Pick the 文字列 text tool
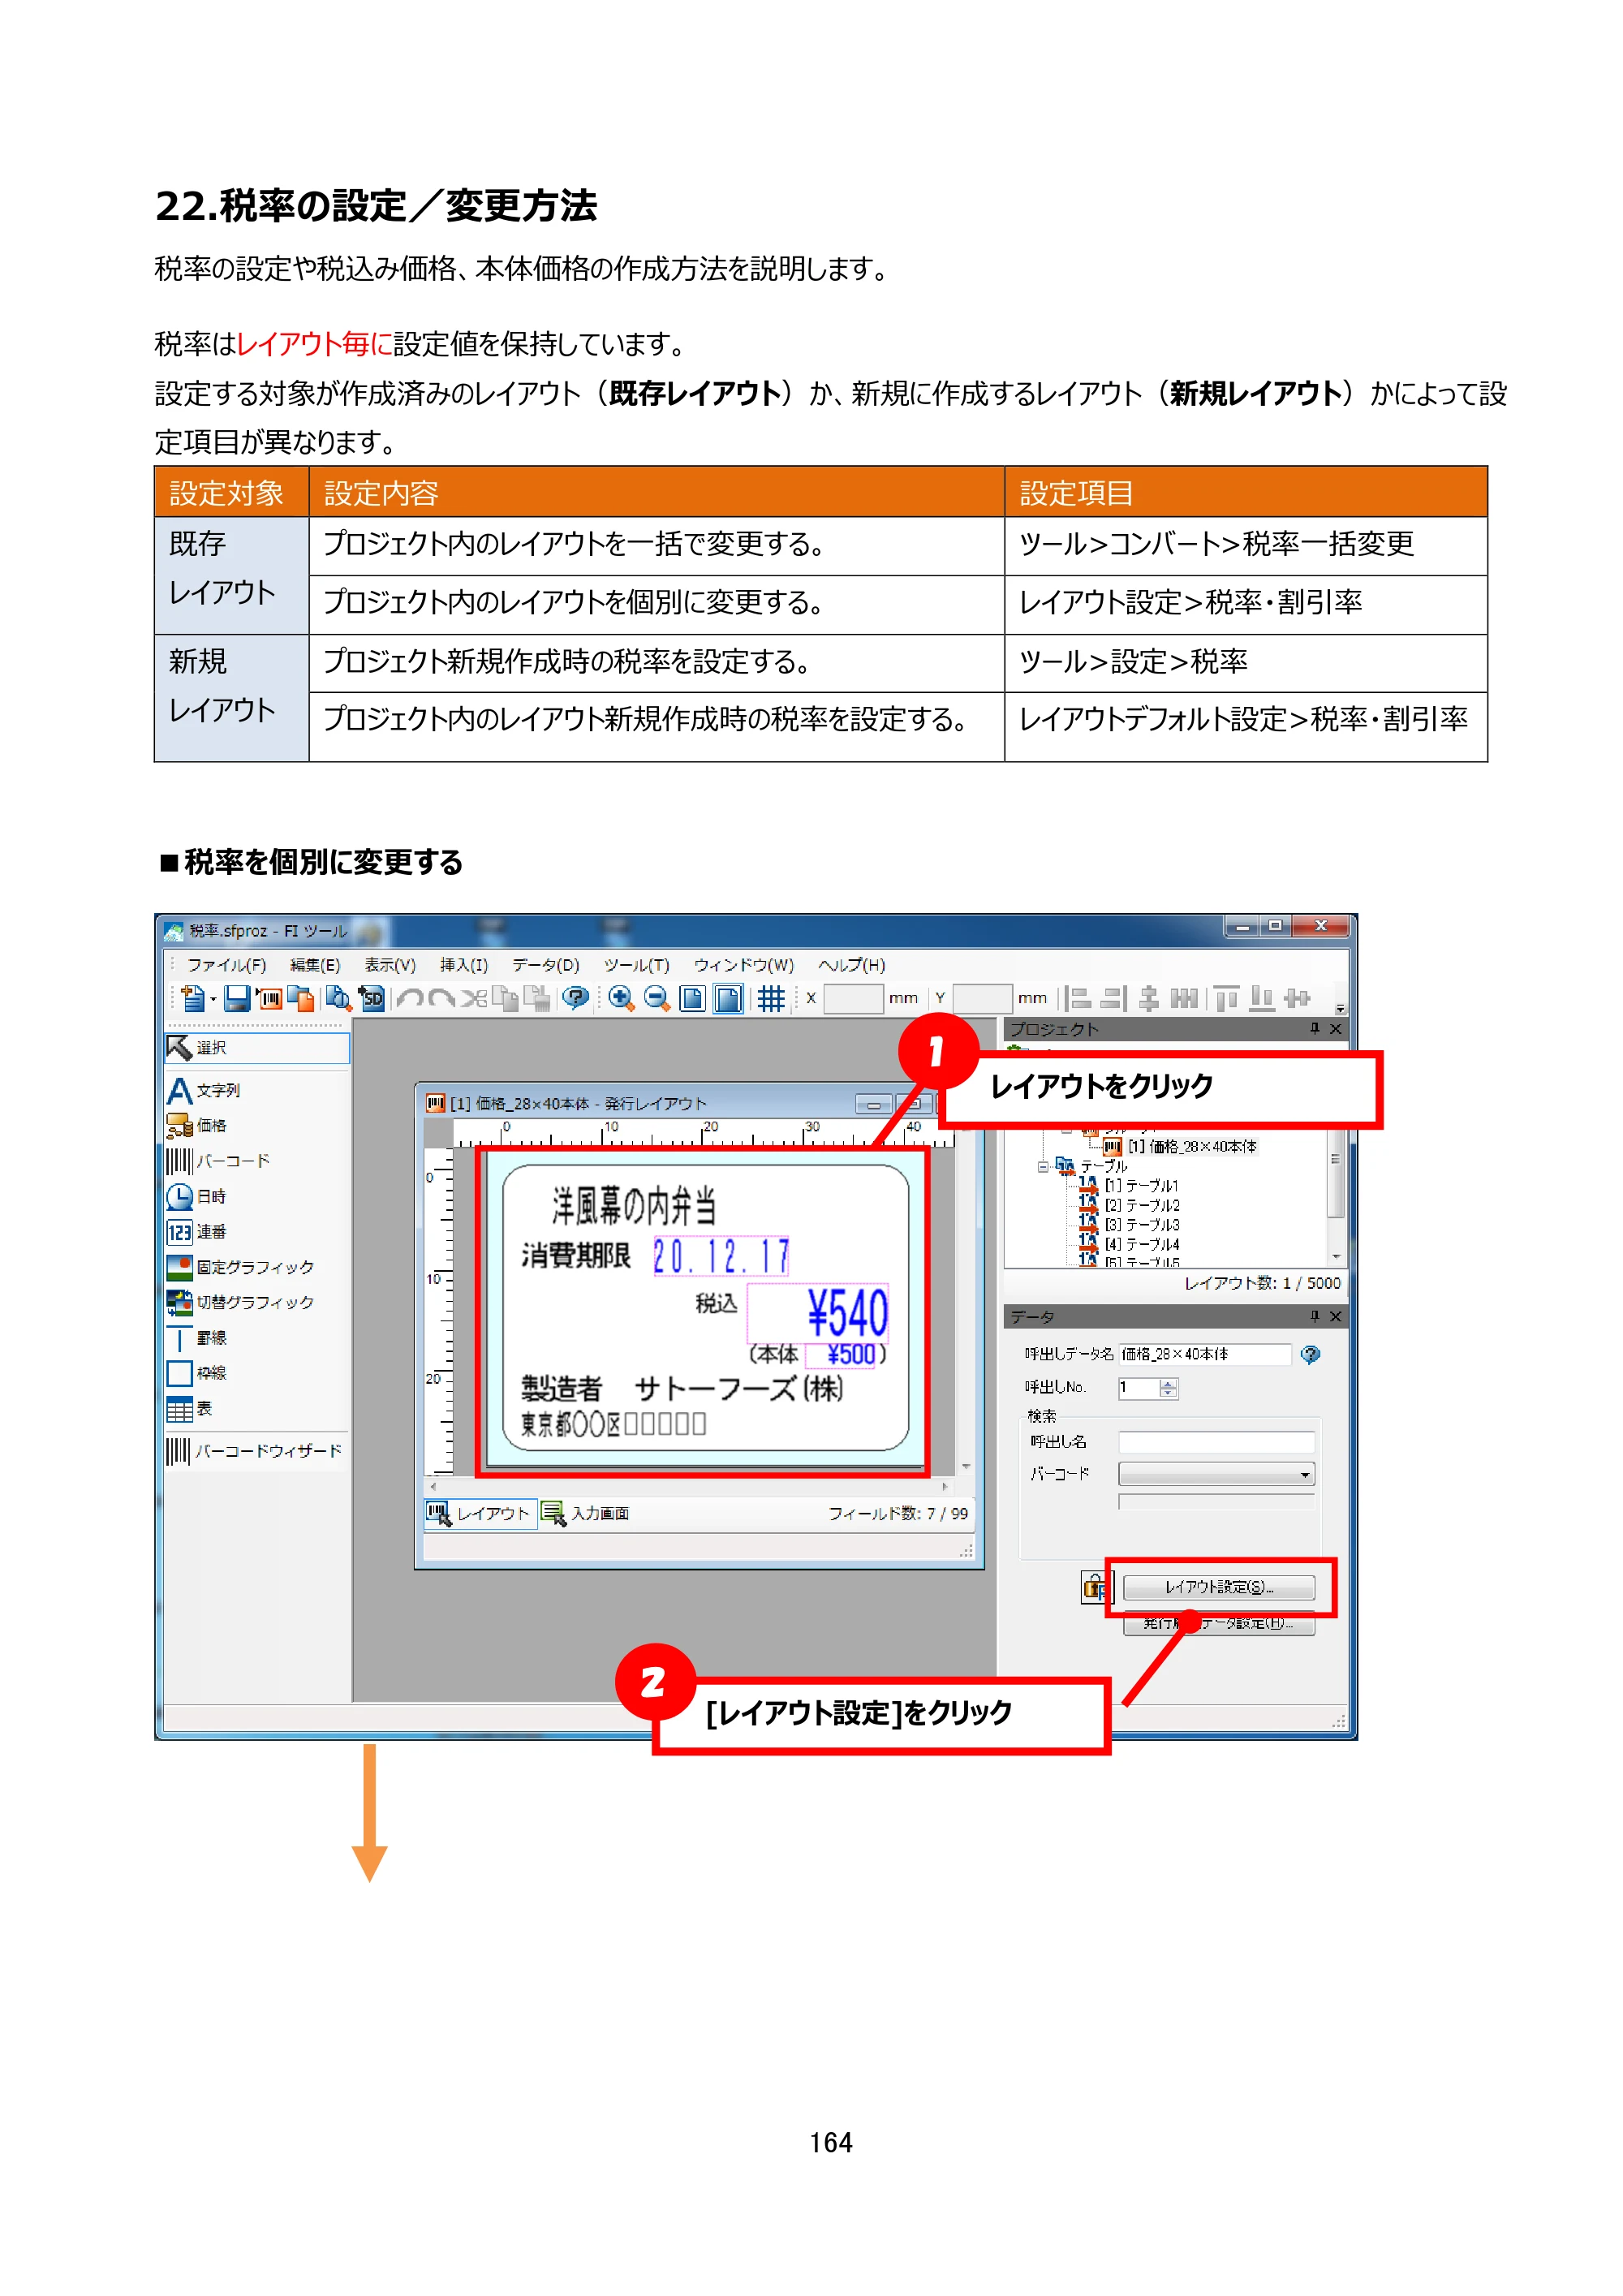 tap(204, 1090)
